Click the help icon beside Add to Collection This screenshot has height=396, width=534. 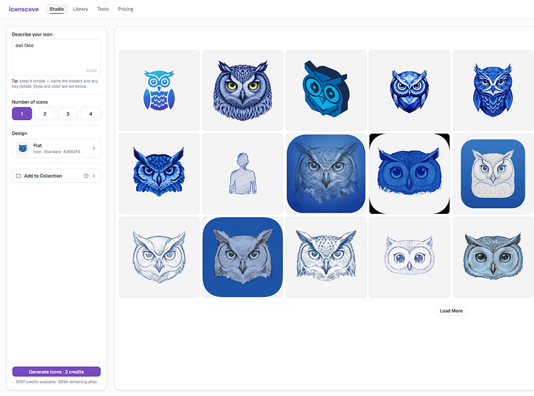click(86, 176)
